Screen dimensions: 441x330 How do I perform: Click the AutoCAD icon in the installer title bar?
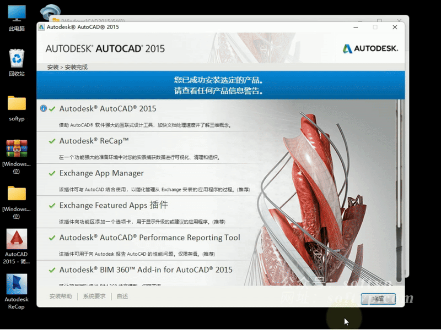pos(41,27)
